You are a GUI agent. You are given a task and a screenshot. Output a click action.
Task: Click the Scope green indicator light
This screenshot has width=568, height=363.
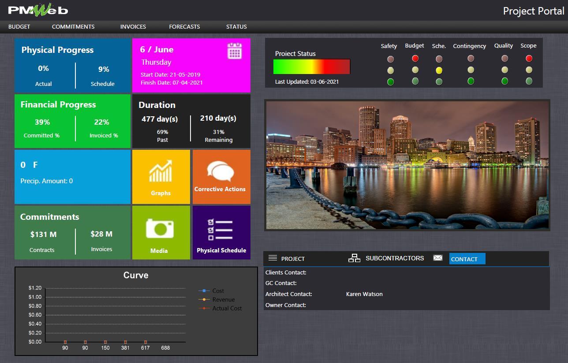pos(529,81)
